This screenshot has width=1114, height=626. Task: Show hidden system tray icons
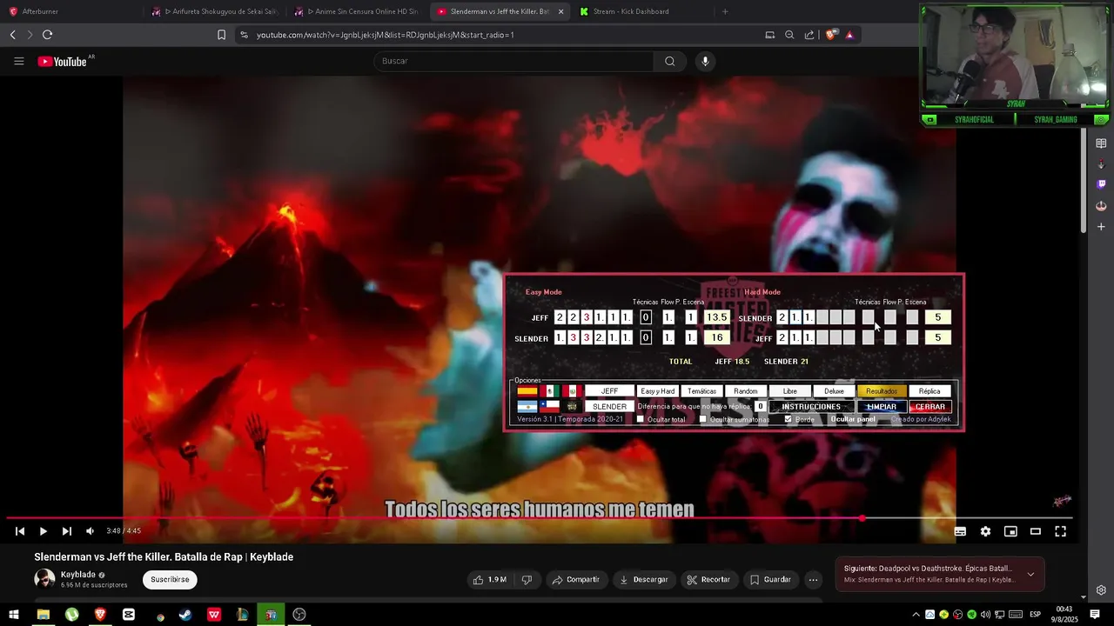pos(916,615)
